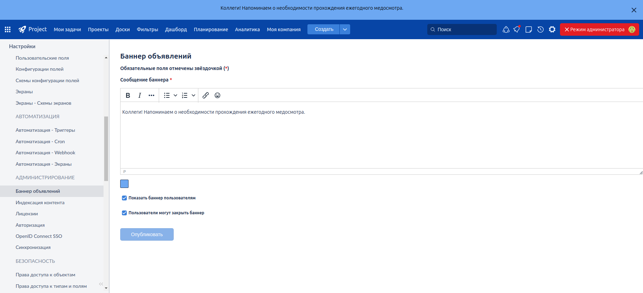This screenshot has width=643, height=293.
Task: Click the Опубликовать button
Action: coord(147,234)
